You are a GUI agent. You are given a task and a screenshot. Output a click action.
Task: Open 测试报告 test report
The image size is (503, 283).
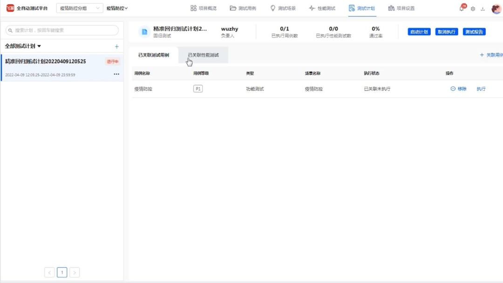(x=475, y=32)
